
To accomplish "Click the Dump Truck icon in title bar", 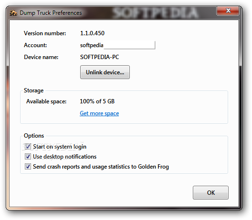I will tap(13, 13).
